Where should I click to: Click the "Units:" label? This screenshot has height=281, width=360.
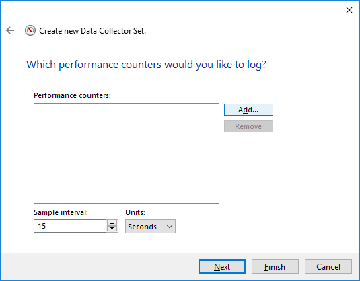tap(135, 212)
